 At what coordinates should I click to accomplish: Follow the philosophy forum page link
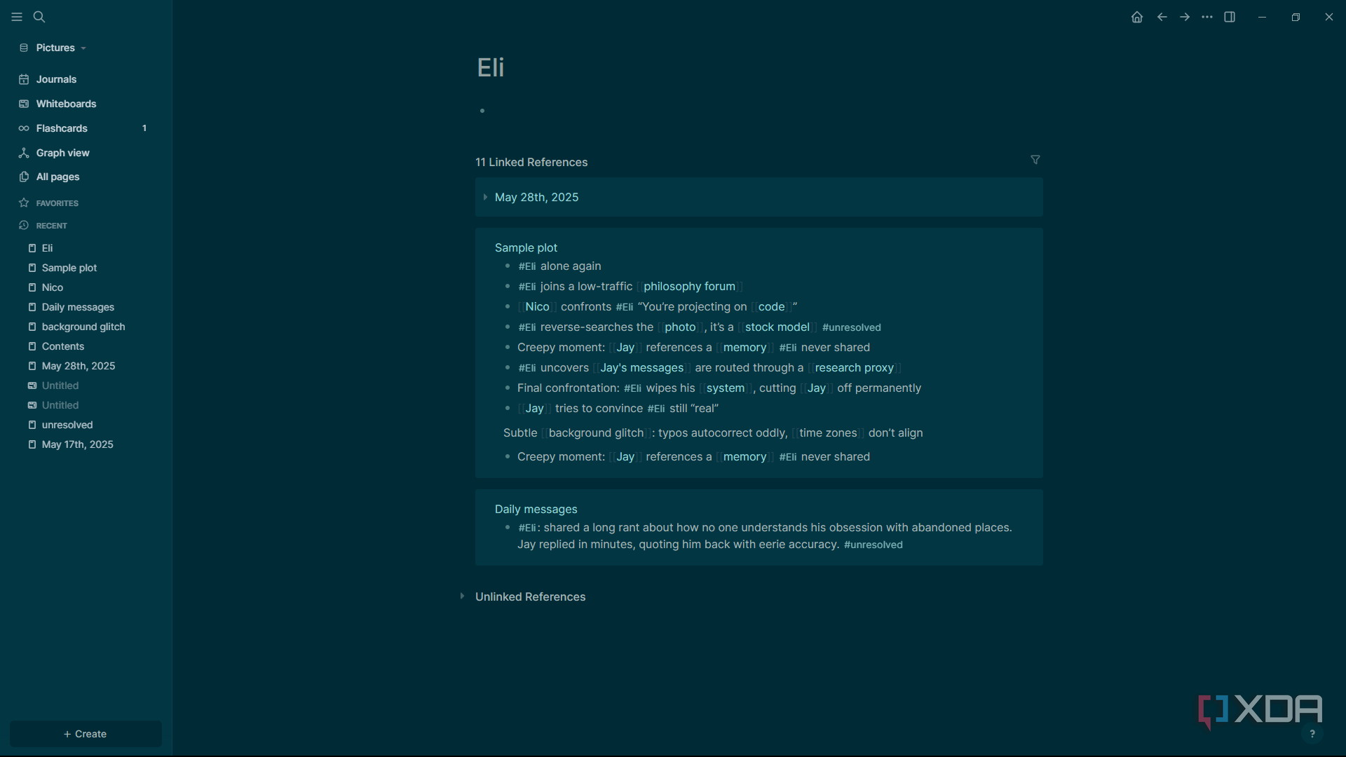[689, 287]
